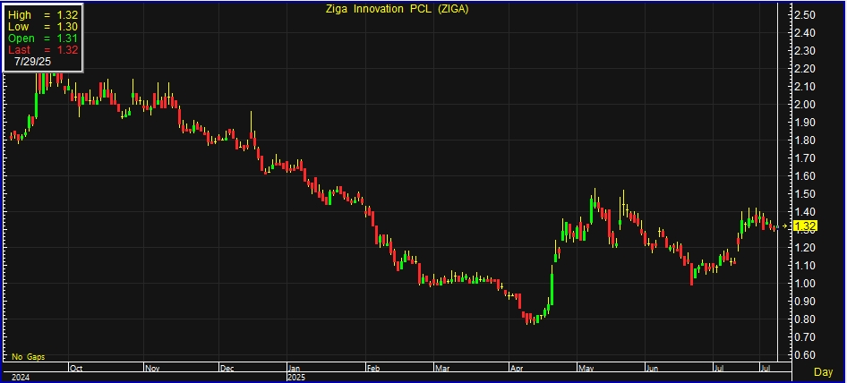The image size is (847, 383).
Task: Click the 2.40 price axis label
Action: pyautogui.click(x=805, y=32)
